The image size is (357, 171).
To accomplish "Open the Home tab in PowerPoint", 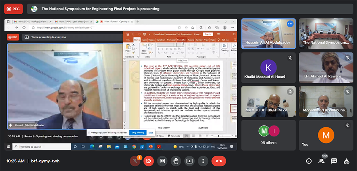I will coord(136,40).
